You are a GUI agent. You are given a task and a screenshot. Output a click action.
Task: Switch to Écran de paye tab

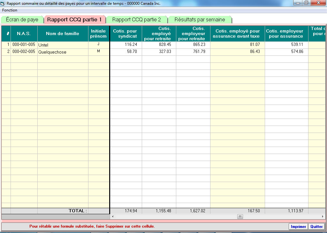22,20
